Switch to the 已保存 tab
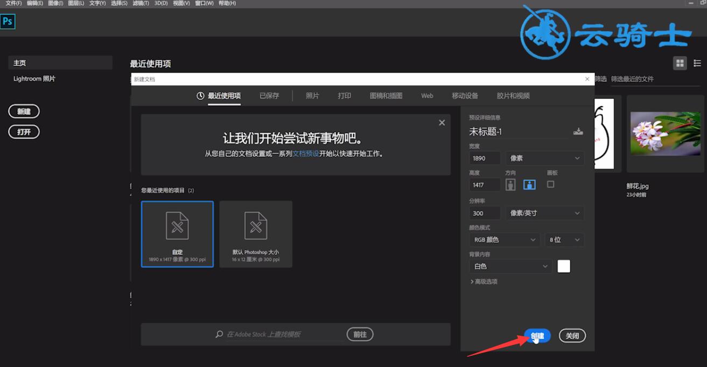The image size is (707, 367). (x=269, y=96)
